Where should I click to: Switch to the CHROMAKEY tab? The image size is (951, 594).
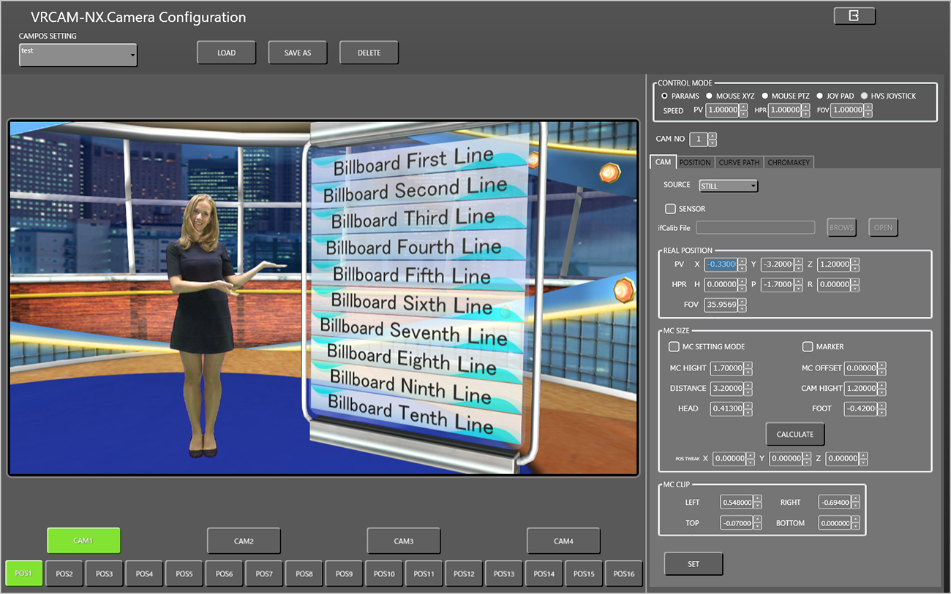pos(788,162)
